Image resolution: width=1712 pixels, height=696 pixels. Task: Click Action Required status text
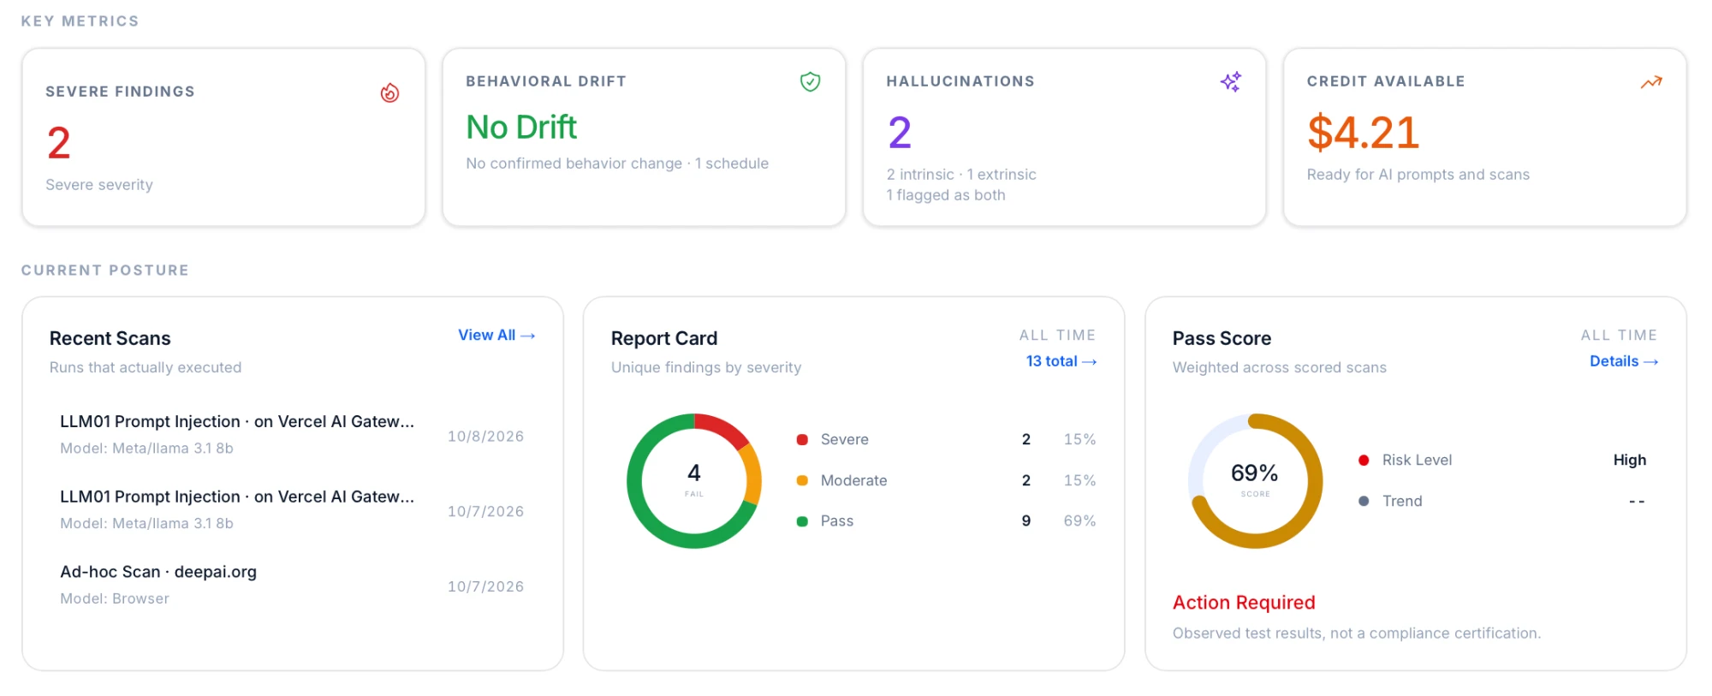(x=1244, y=603)
